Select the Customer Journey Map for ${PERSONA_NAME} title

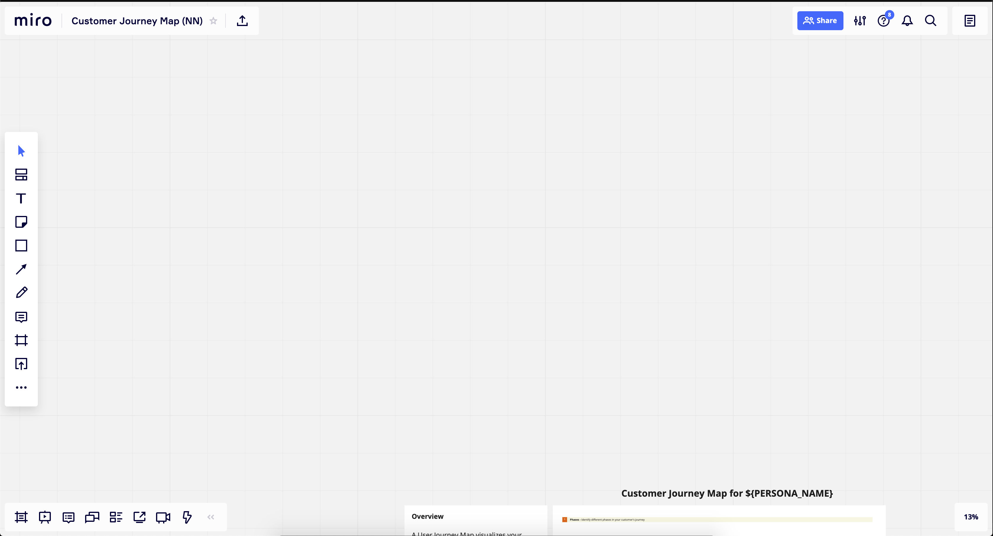(x=727, y=493)
